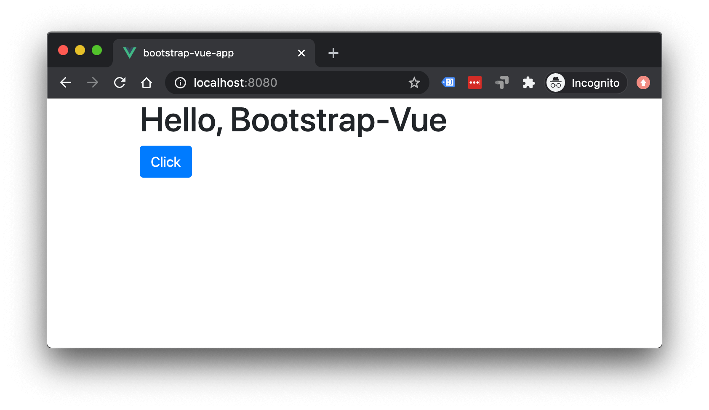The image size is (709, 410).
Task: Close the window with red button
Action: 63,50
